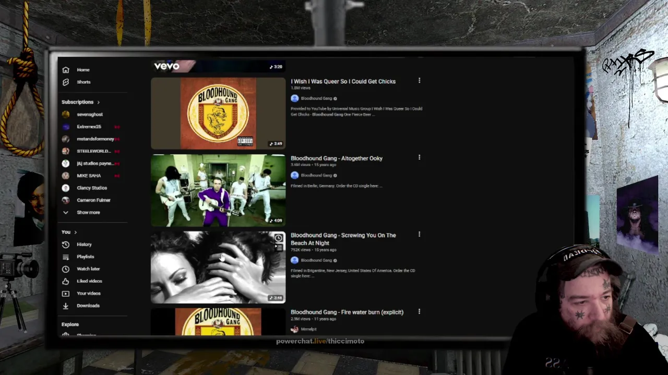This screenshot has width=668, height=375.
Task: Click Bloodhound Gang avatar under I Wish I Was Queer
Action: pos(295,98)
